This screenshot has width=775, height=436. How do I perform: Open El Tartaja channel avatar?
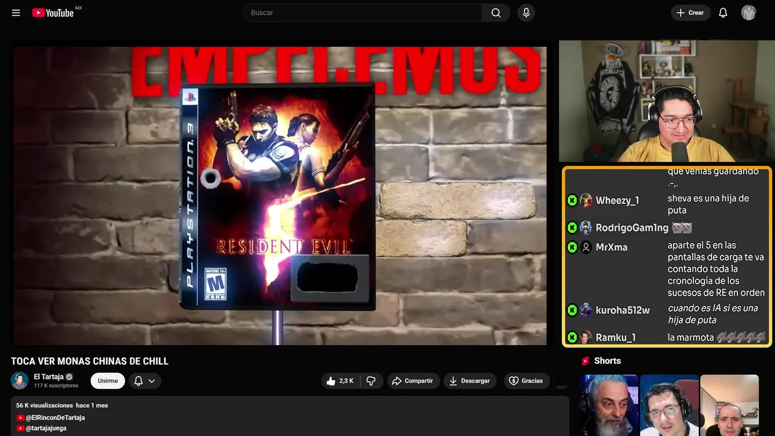pos(19,380)
